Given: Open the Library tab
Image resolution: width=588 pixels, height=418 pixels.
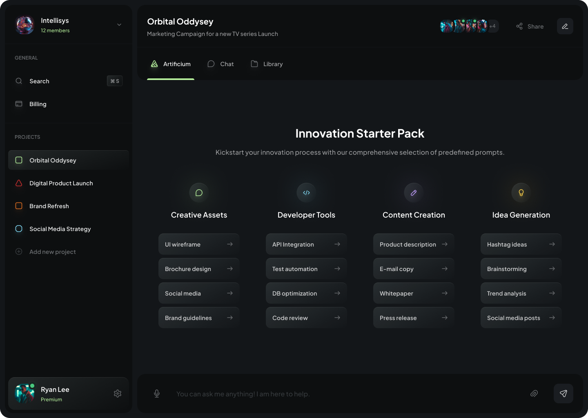Looking at the screenshot, I should (x=266, y=64).
